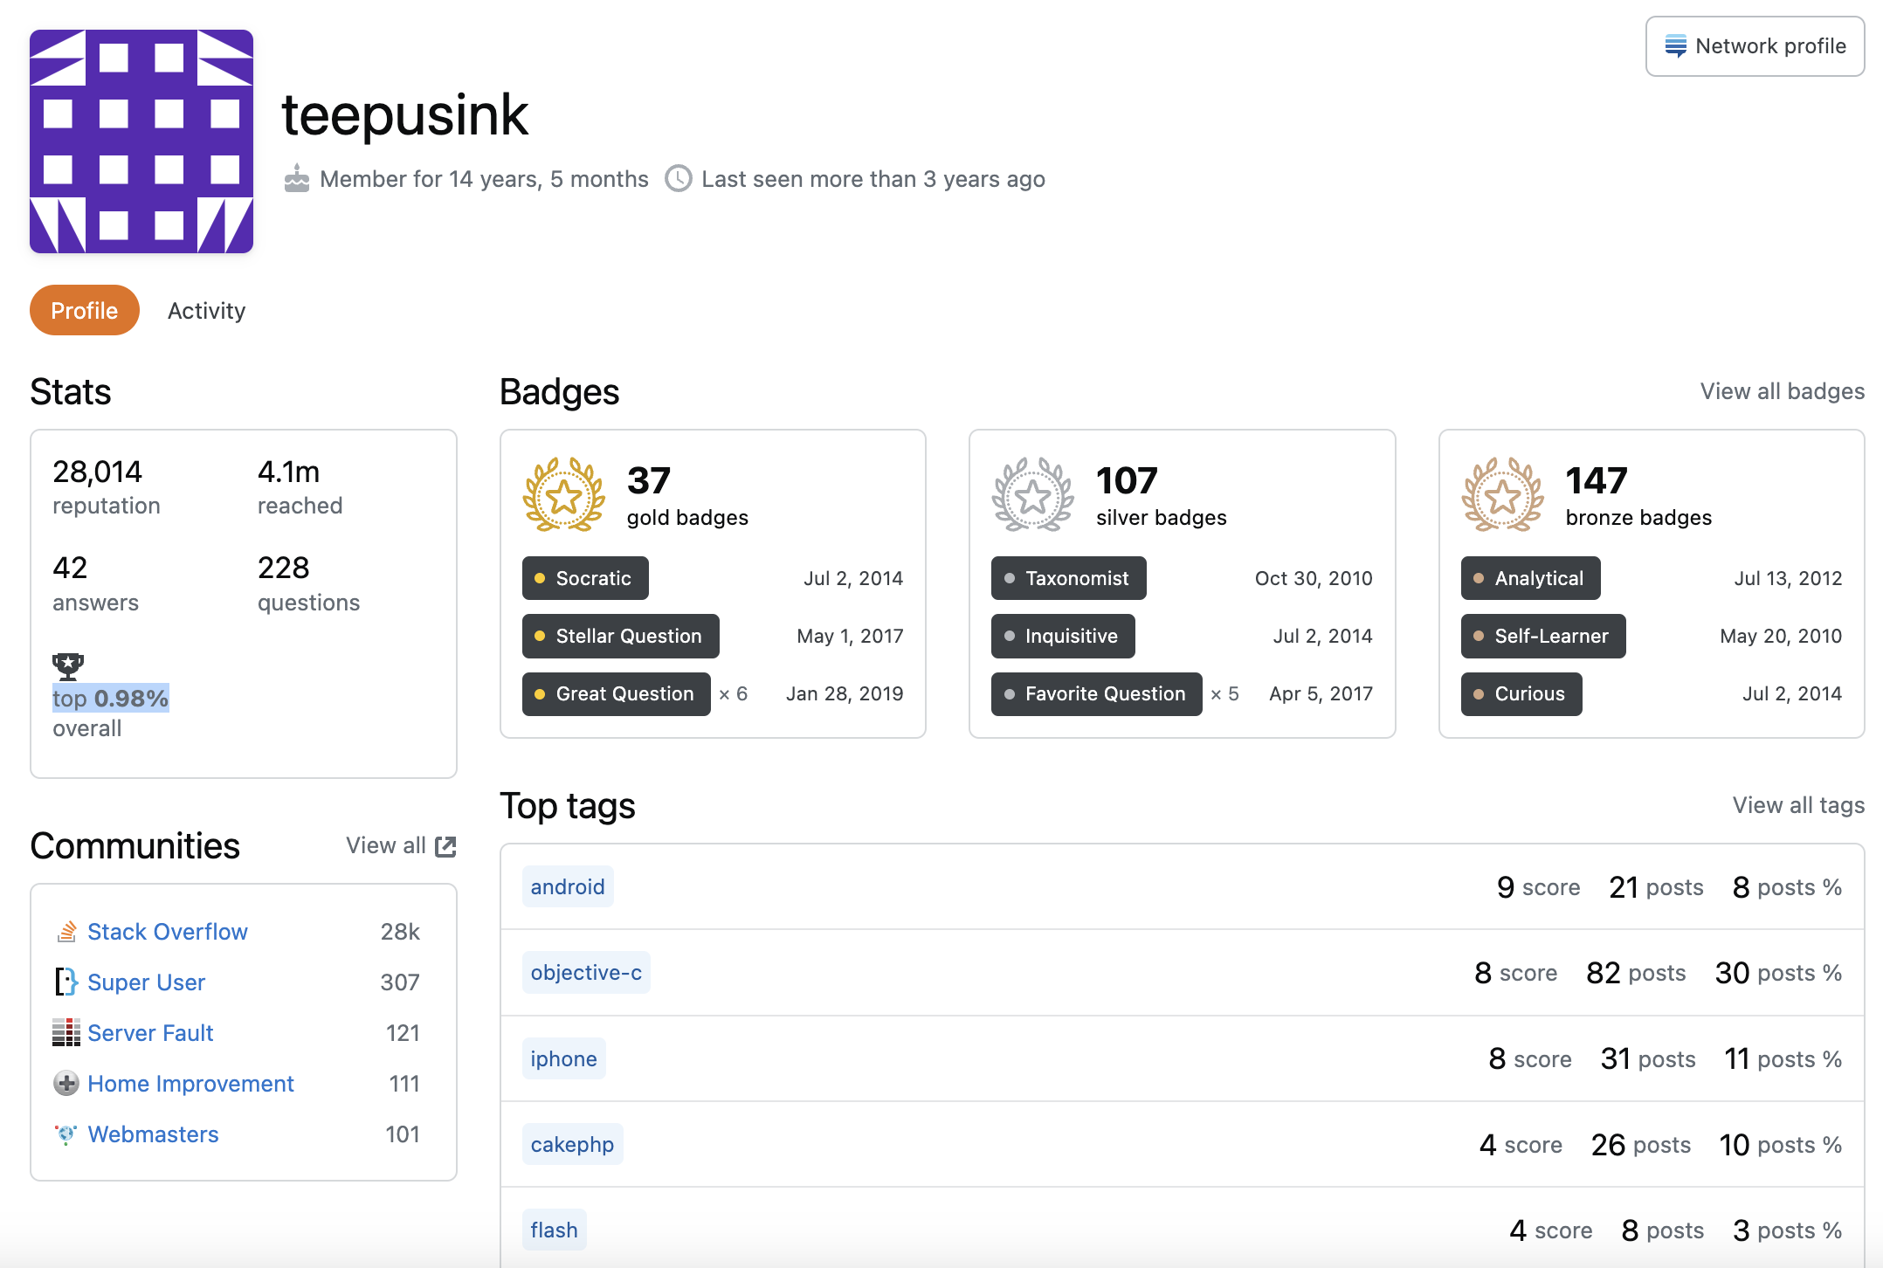Click the Stack Overflow community icon

pos(66,932)
